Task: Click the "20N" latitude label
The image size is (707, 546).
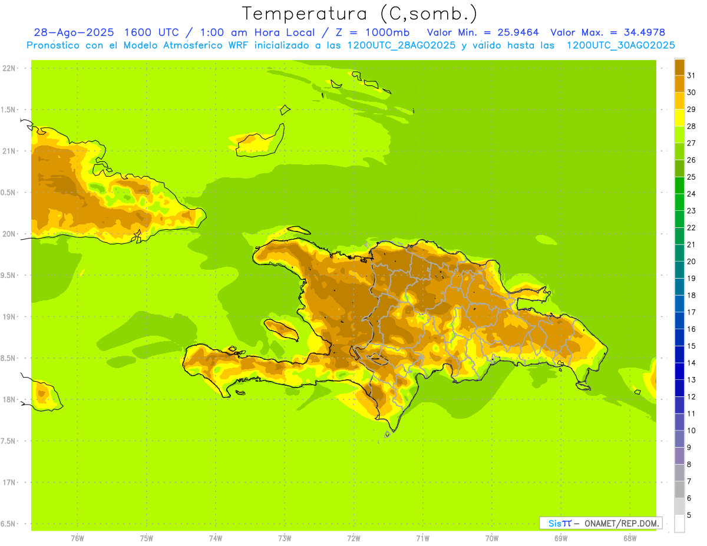Action: point(9,234)
